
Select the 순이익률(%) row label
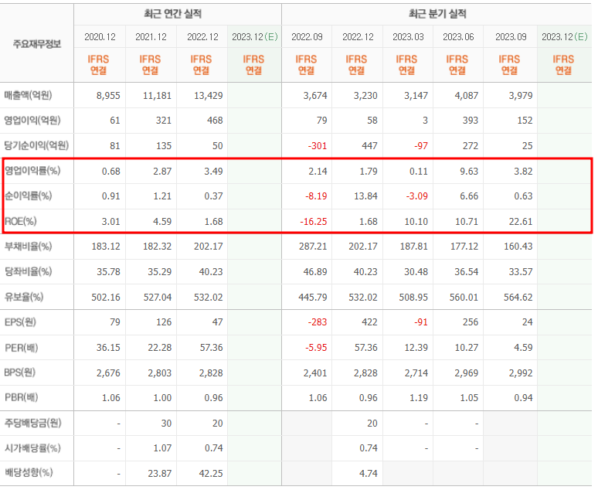point(29,196)
